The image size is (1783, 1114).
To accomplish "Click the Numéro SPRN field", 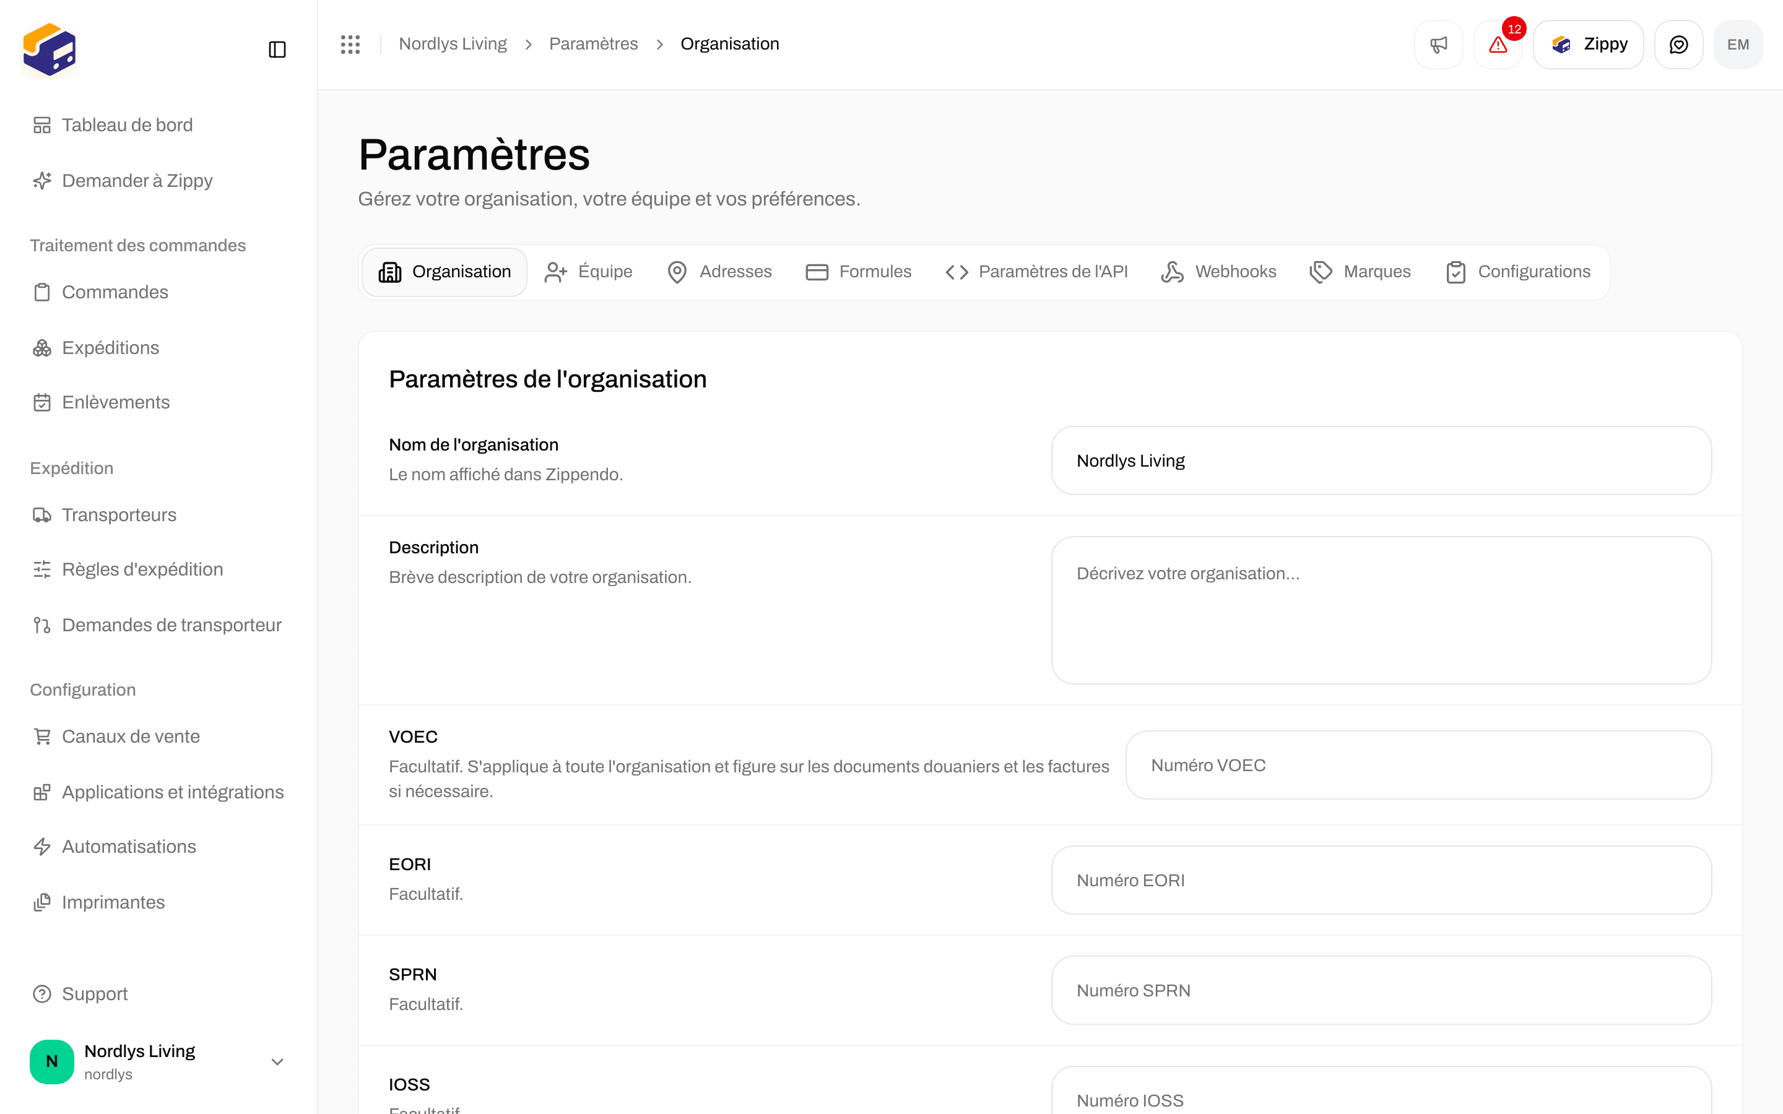I will 1381,990.
